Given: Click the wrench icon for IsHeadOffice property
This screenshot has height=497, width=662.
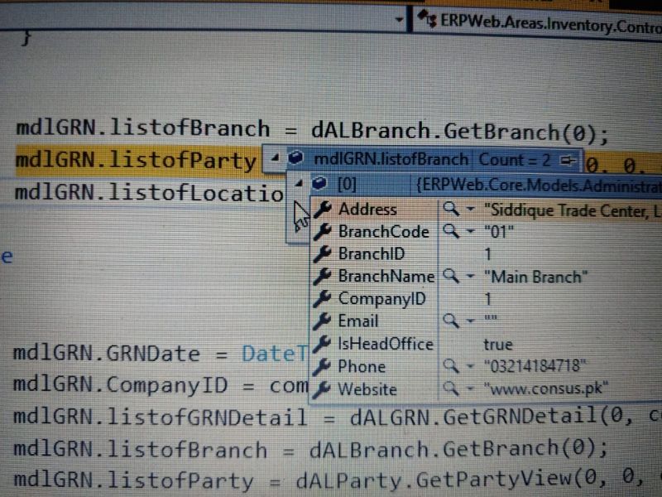Looking at the screenshot, I should 323,344.
